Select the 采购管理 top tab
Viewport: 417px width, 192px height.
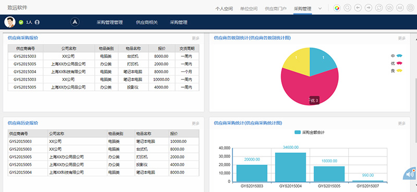tap(303, 9)
